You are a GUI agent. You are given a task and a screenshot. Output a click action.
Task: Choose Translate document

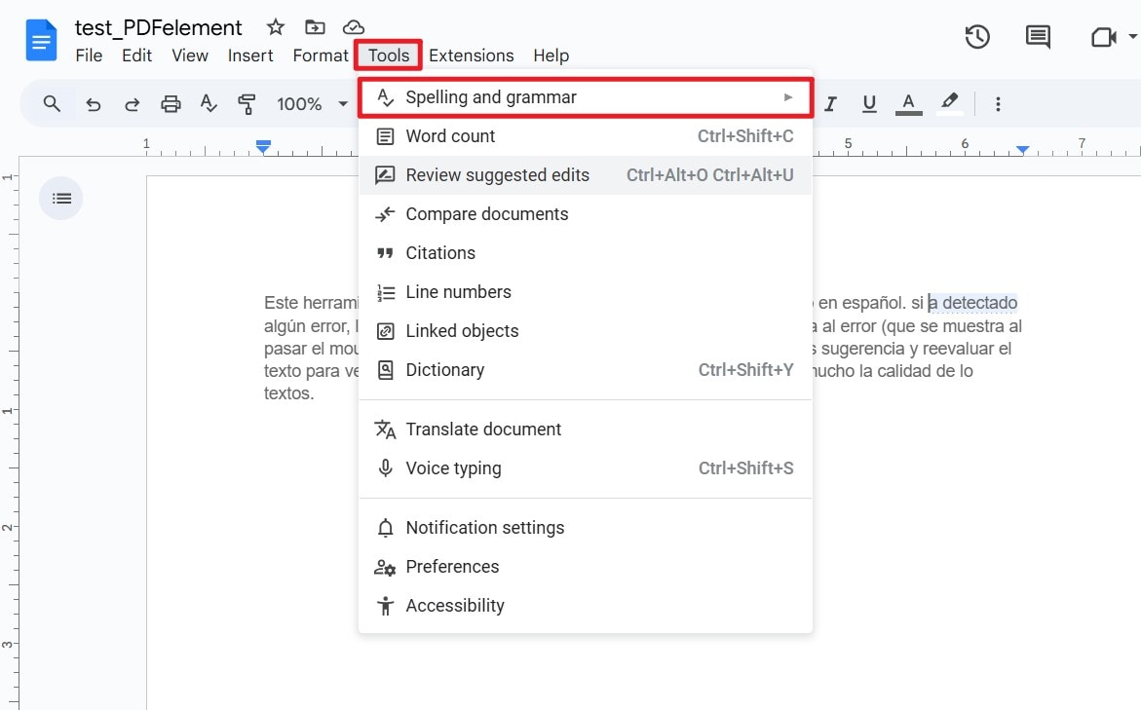pos(586,430)
